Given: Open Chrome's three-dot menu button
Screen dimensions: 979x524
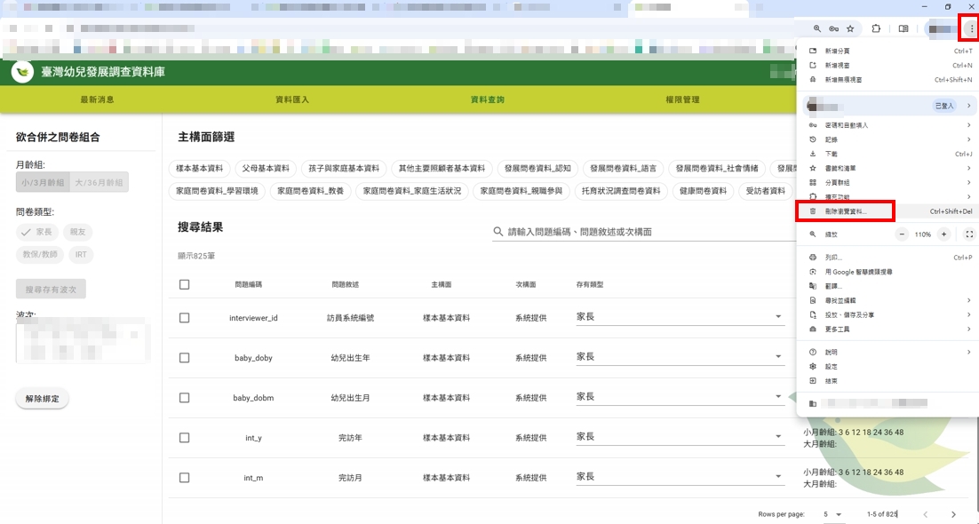Looking at the screenshot, I should click(x=971, y=28).
